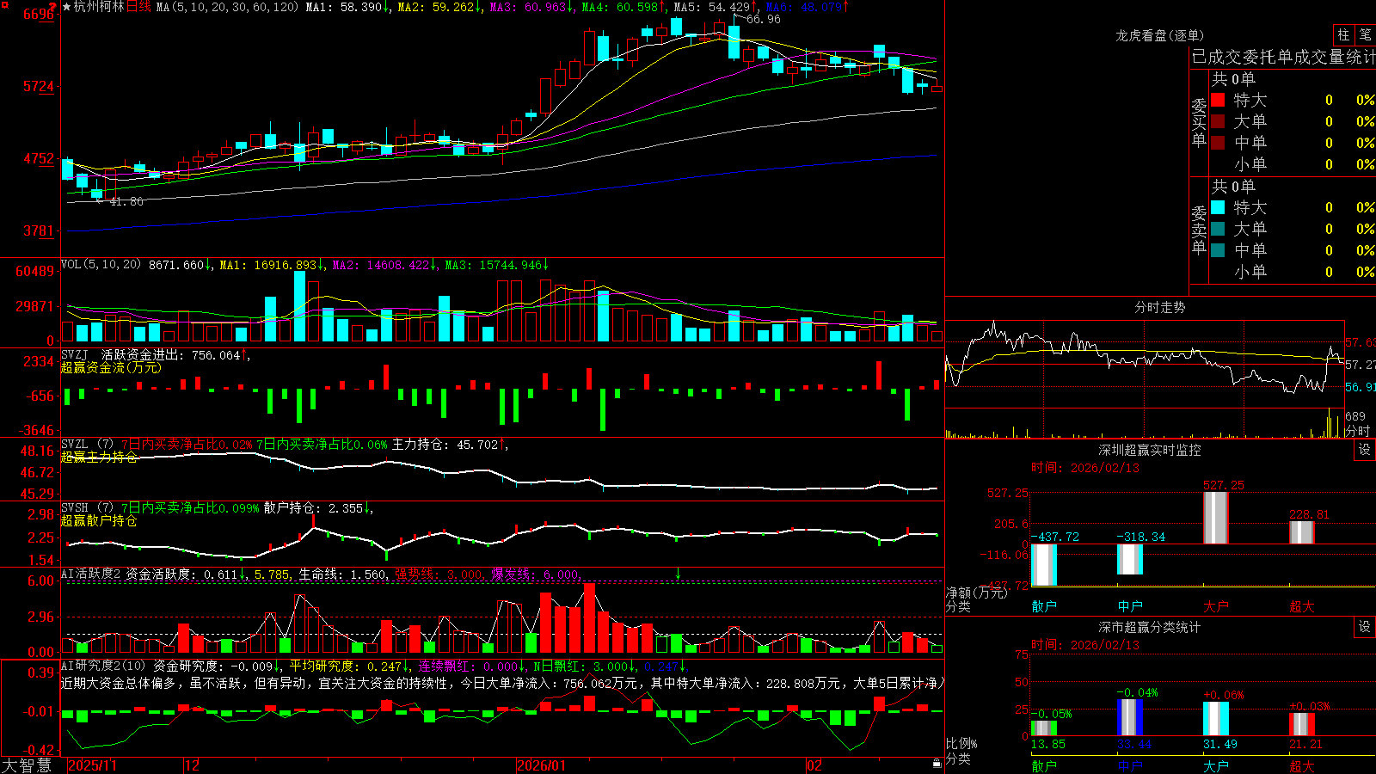1376x774 pixels.
Task: Click the 强势线: 3.000 label
Action: [439, 574]
